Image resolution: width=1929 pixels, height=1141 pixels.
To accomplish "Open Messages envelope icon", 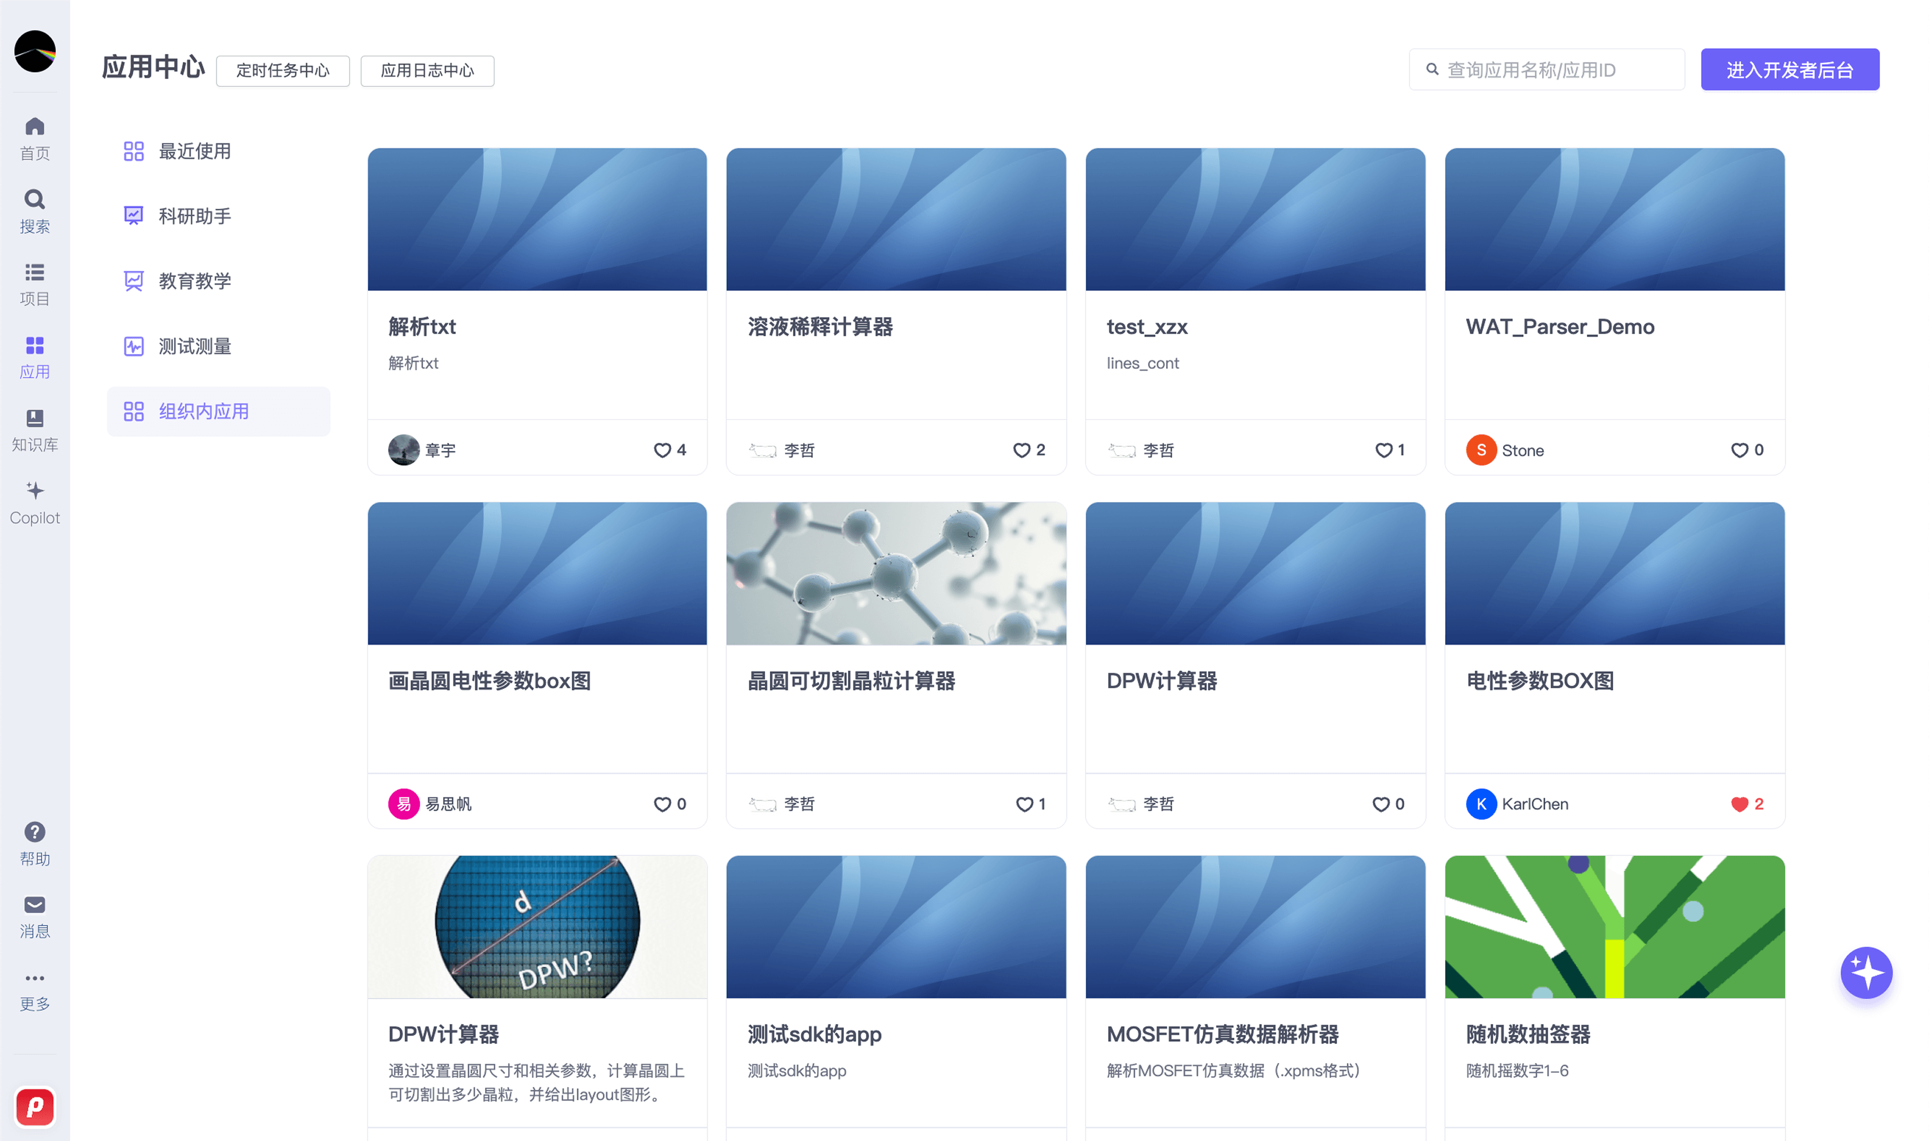I will click(x=34, y=905).
